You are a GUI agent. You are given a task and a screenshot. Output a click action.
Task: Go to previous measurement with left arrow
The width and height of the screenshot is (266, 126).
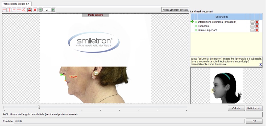40,10
